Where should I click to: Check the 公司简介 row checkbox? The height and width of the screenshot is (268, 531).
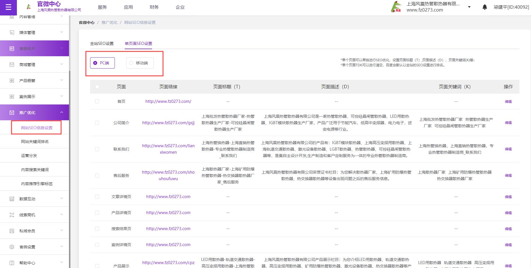[x=97, y=123]
